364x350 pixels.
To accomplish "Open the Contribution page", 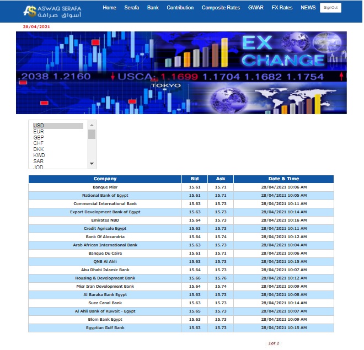I will click(x=180, y=8).
